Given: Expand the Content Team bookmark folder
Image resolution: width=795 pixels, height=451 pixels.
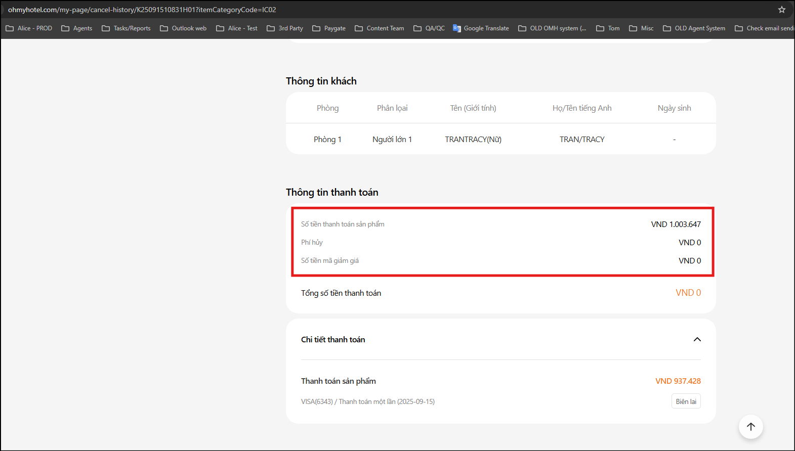Looking at the screenshot, I should click(380, 28).
